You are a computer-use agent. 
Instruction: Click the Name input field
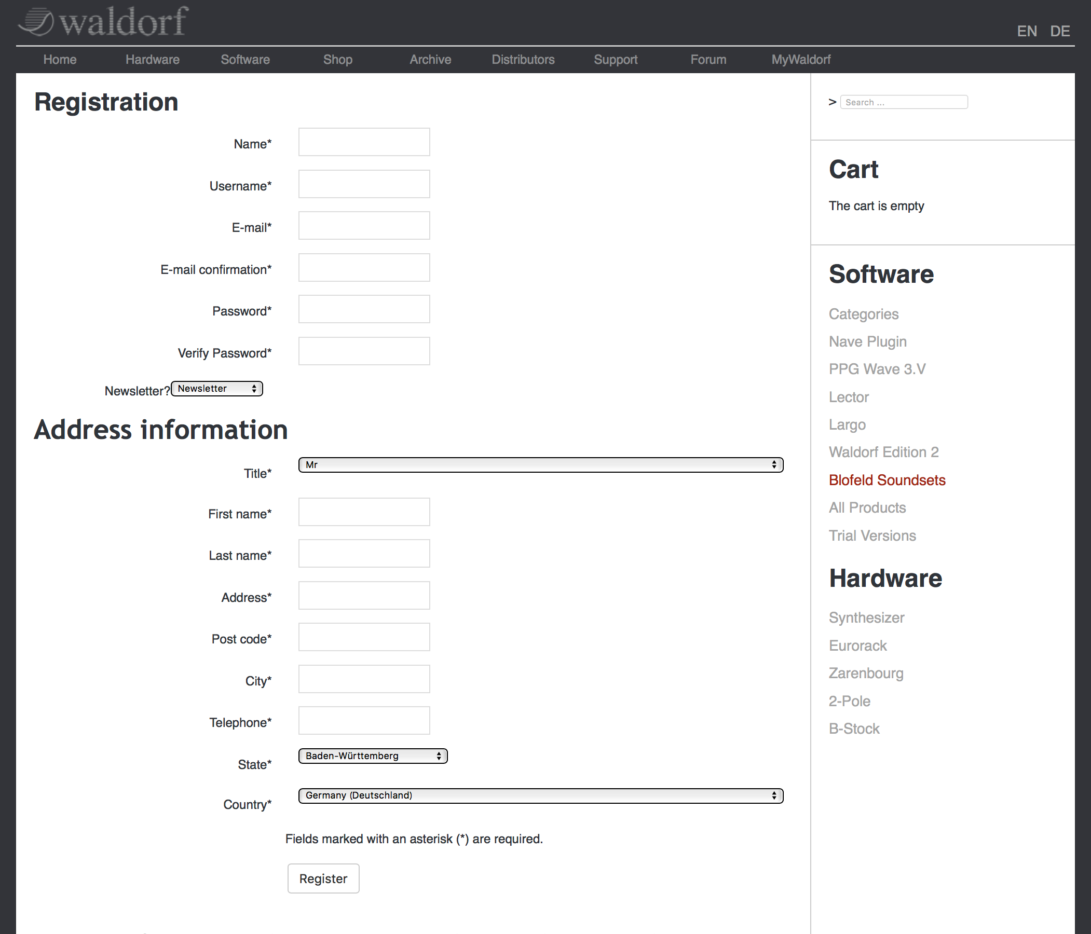tap(364, 142)
